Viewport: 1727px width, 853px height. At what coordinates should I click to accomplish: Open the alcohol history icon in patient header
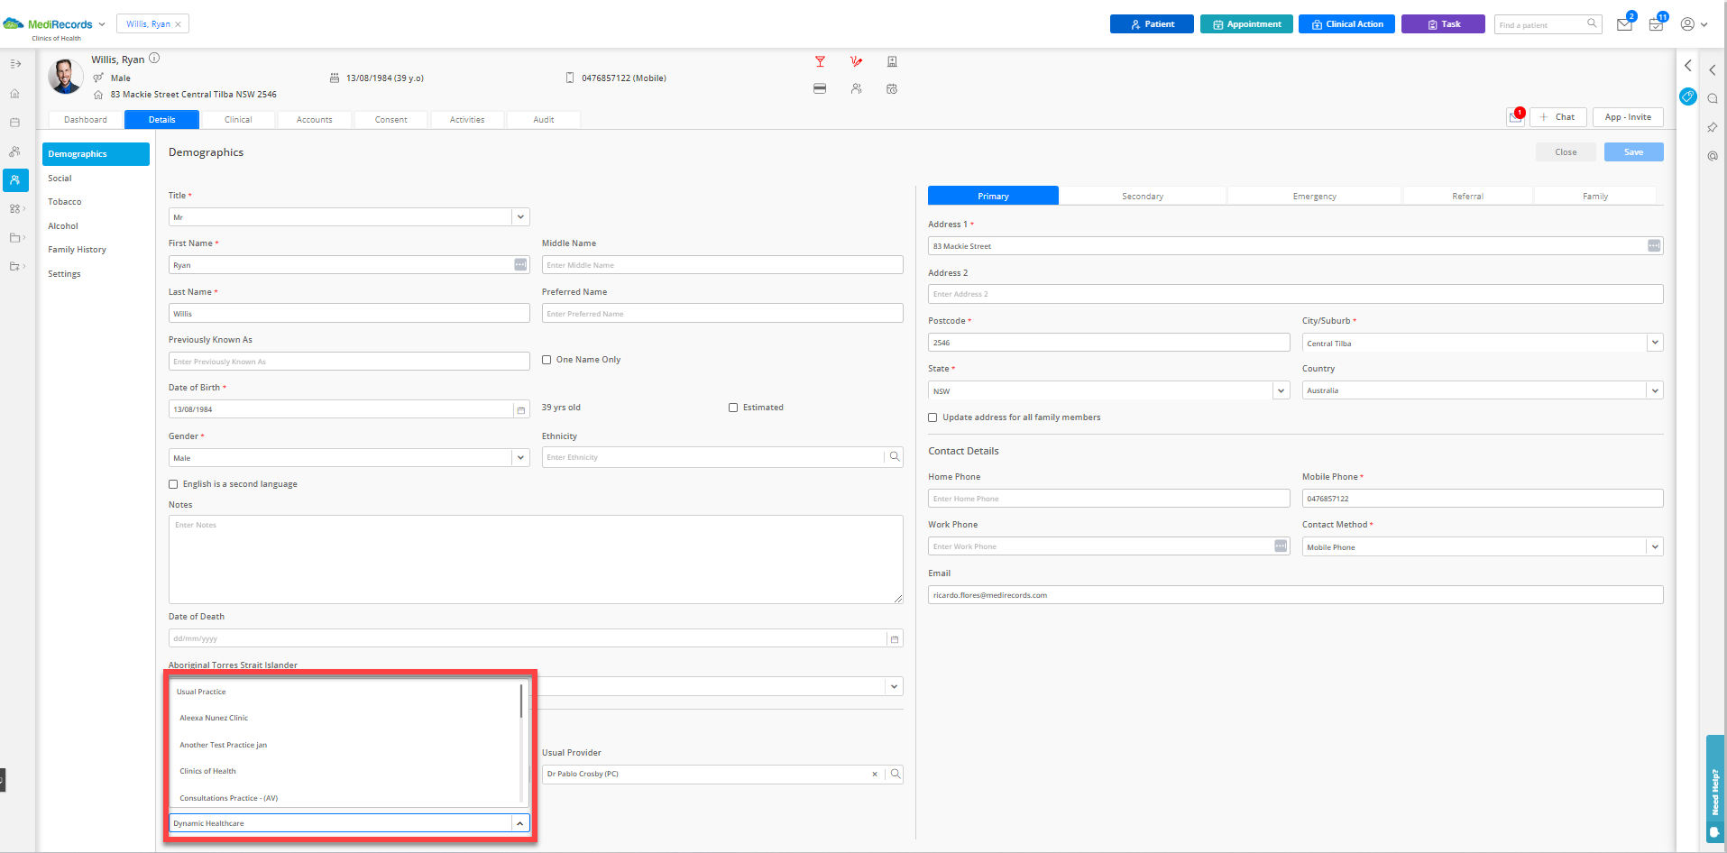(821, 61)
